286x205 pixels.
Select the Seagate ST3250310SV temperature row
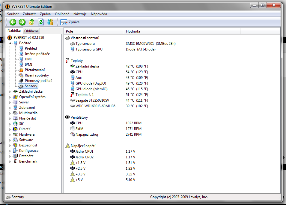[x=109, y=100]
